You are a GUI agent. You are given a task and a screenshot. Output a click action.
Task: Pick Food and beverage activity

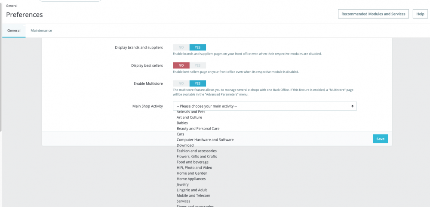tap(193, 162)
